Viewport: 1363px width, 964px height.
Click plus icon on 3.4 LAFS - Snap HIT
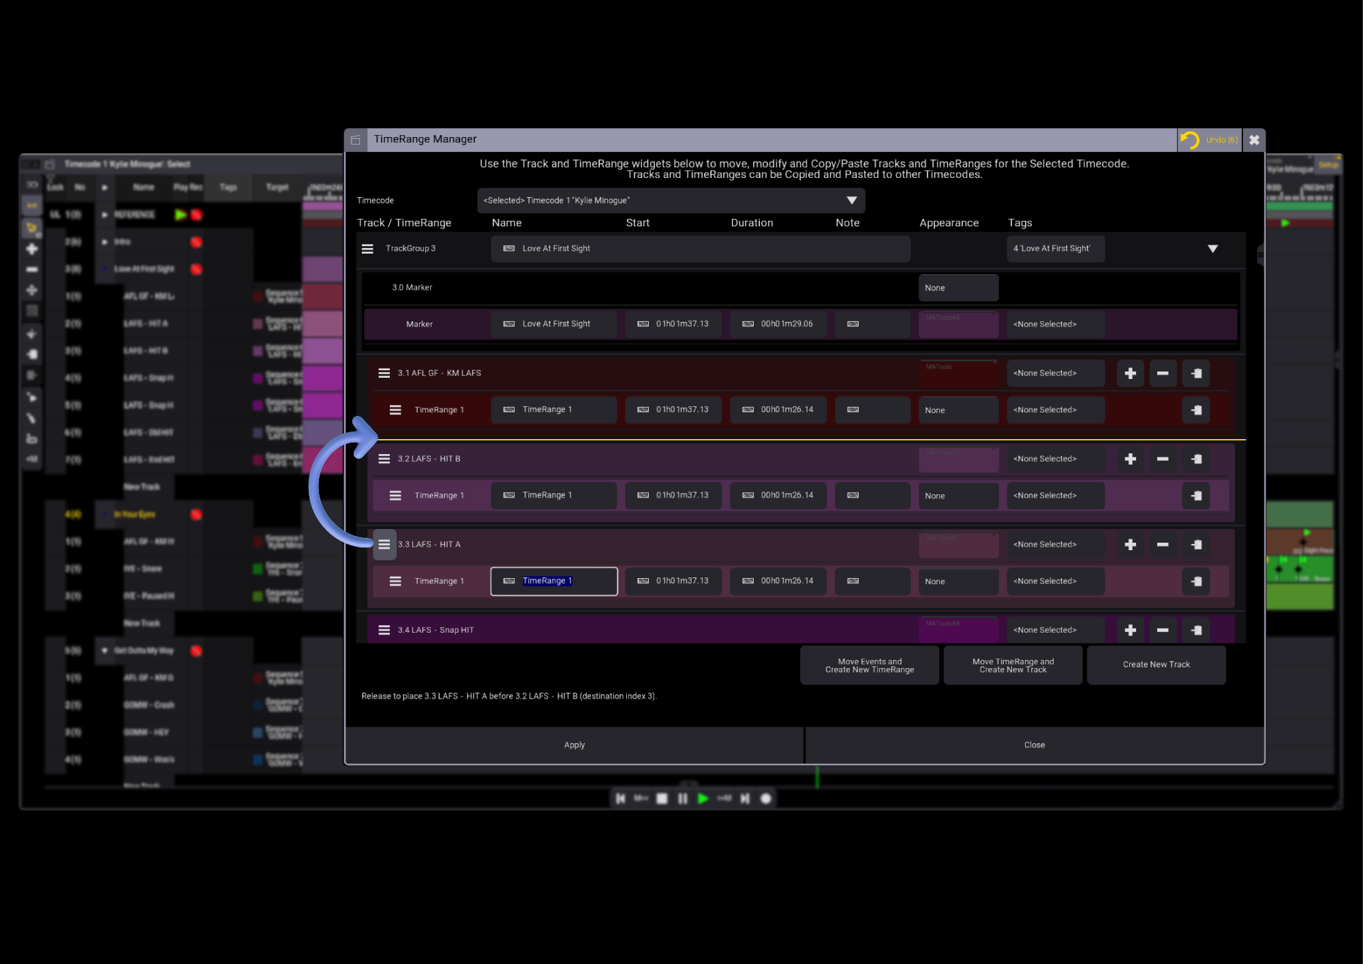[1130, 630]
